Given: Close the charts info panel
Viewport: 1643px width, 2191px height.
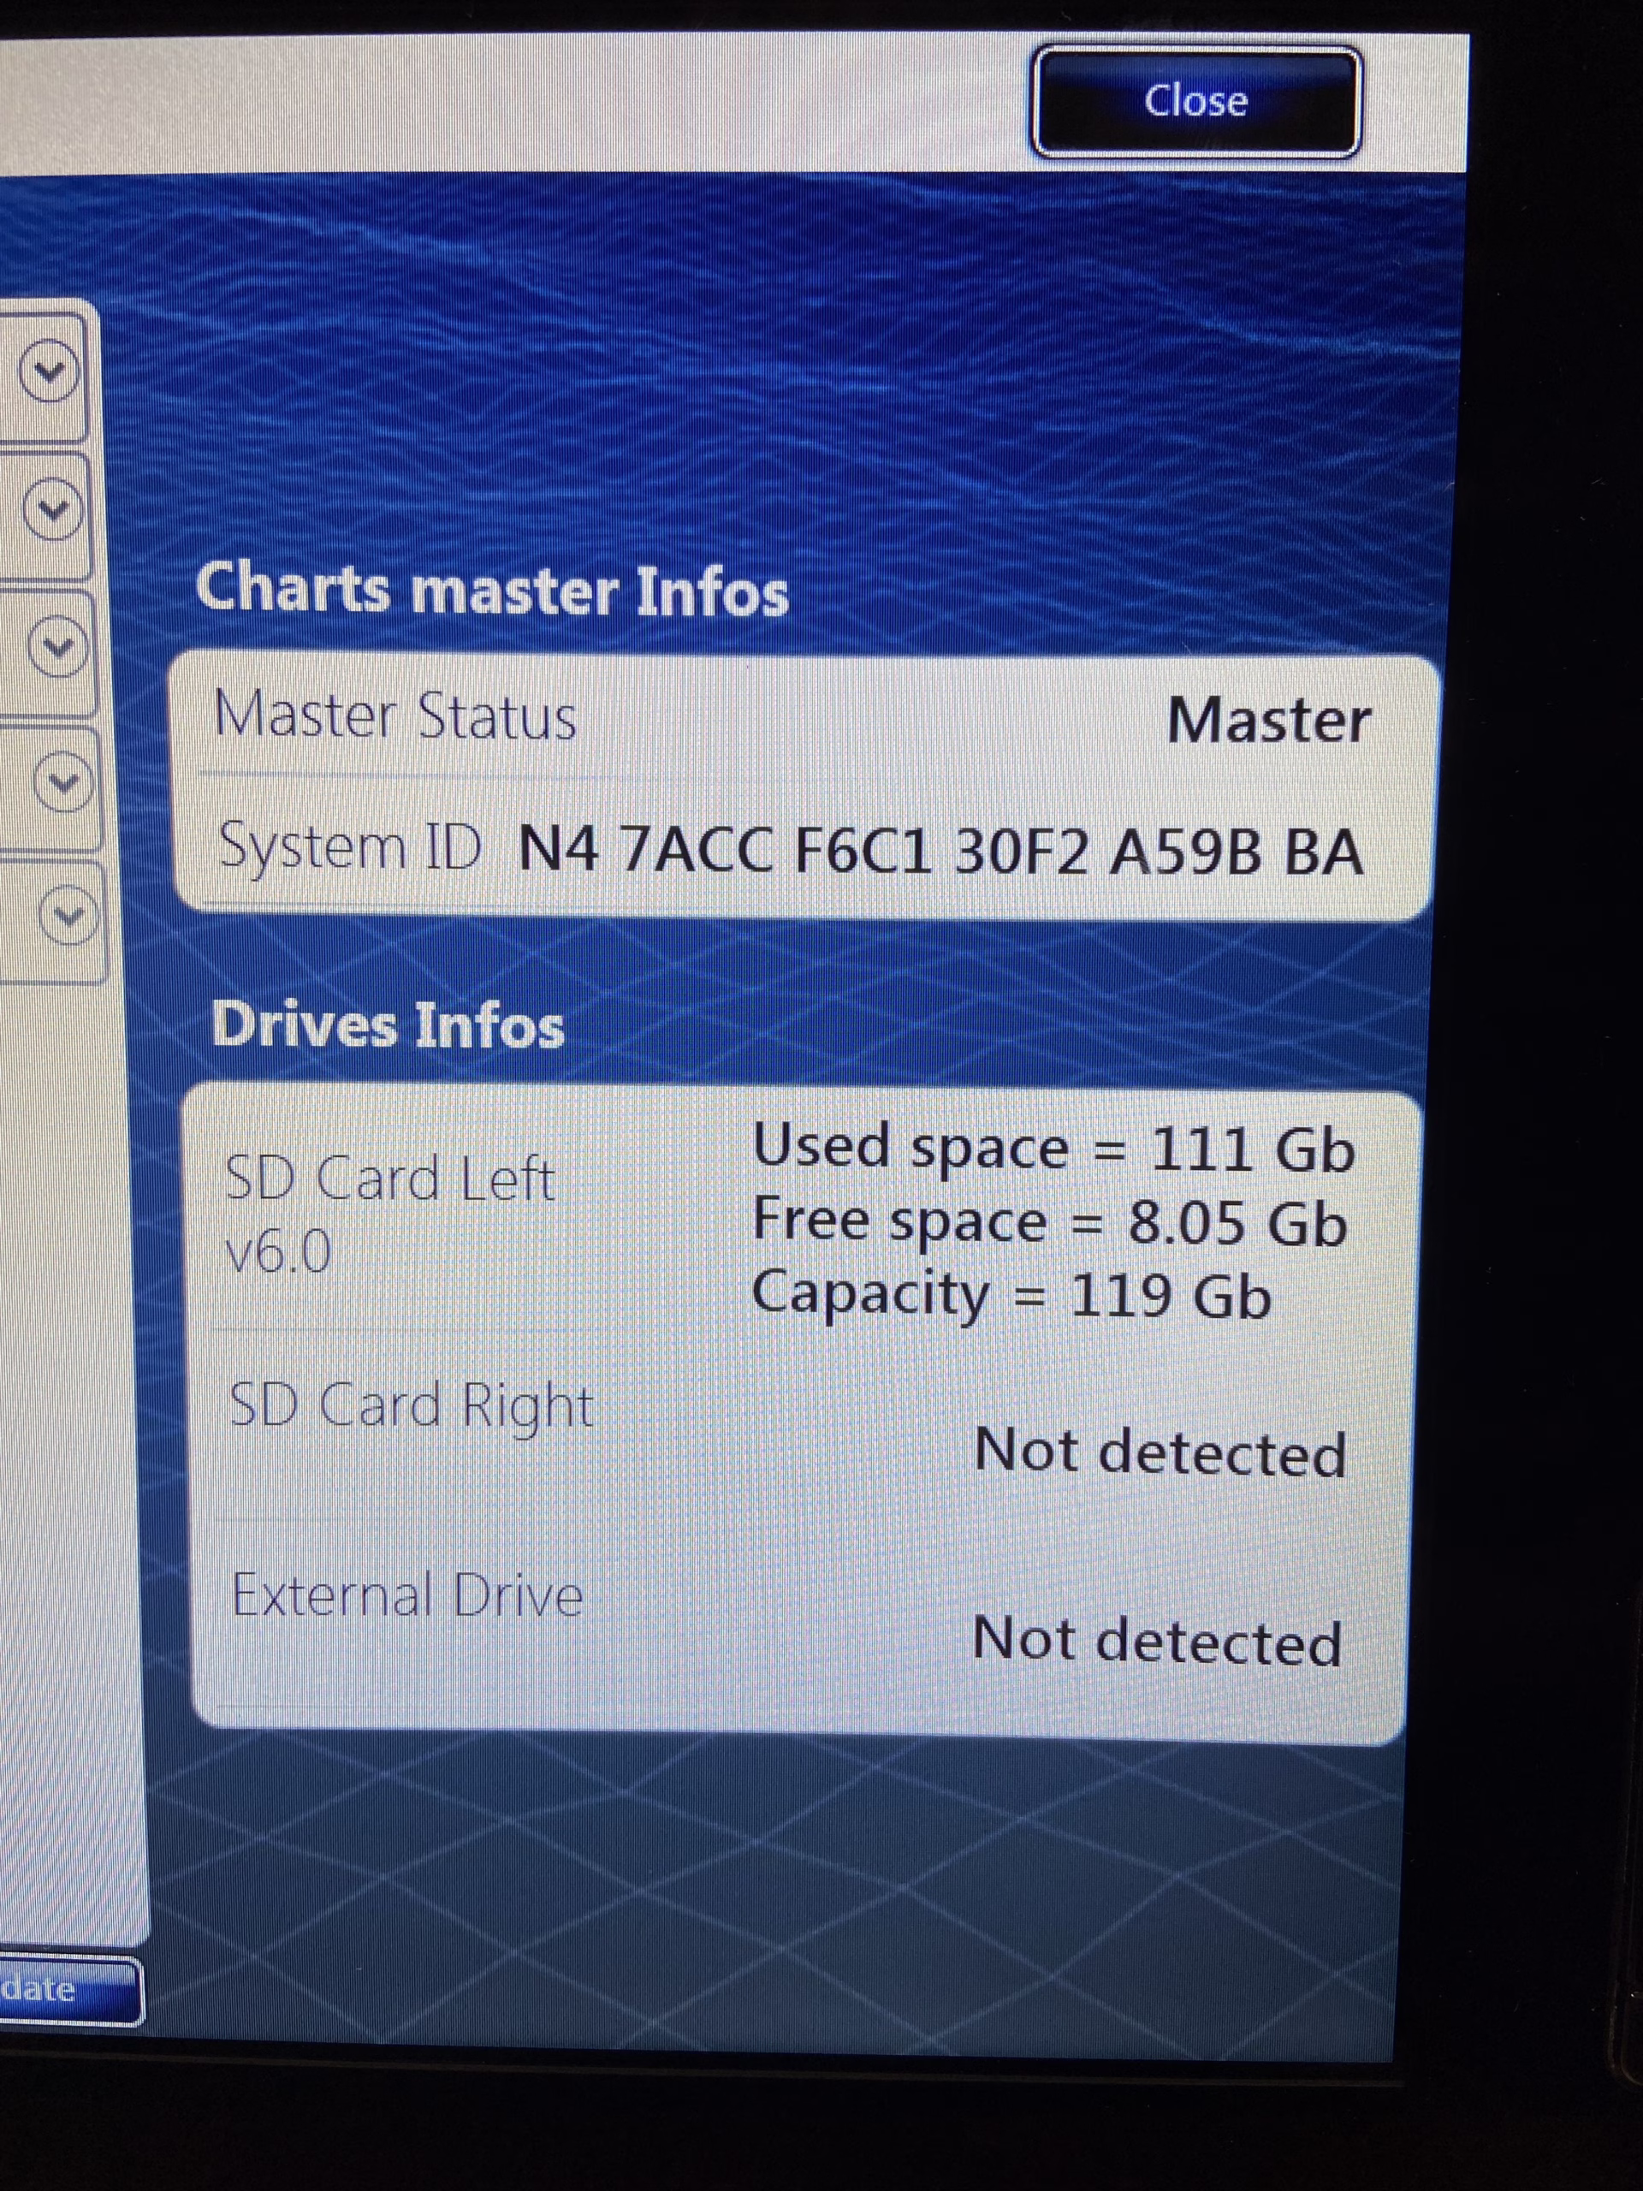Looking at the screenshot, I should pos(1195,102).
